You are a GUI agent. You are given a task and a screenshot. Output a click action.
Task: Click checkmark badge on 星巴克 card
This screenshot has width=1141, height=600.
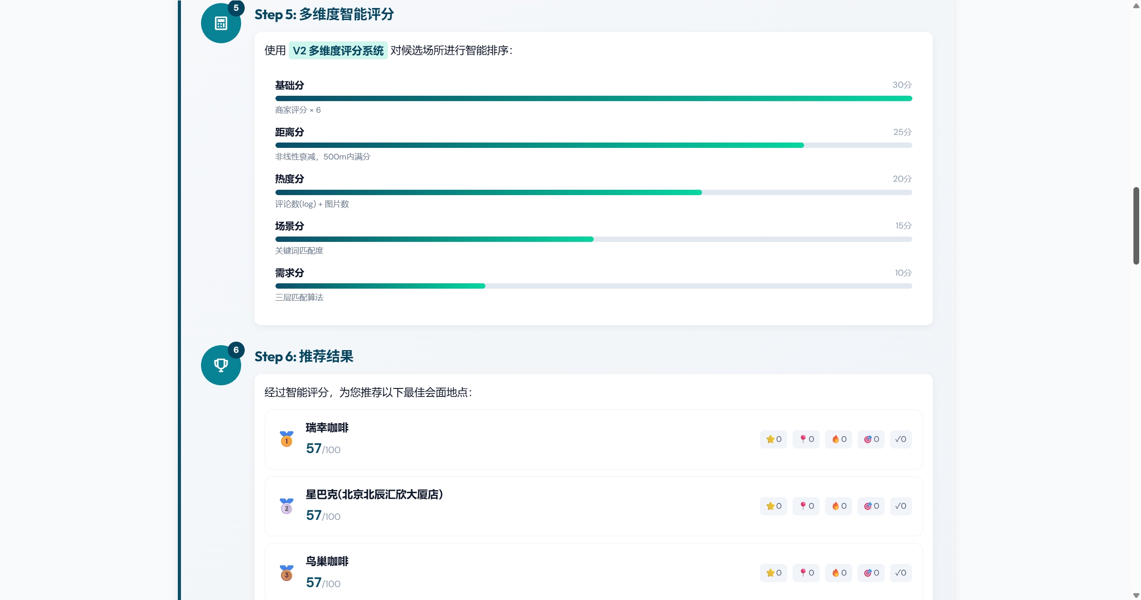(x=900, y=506)
